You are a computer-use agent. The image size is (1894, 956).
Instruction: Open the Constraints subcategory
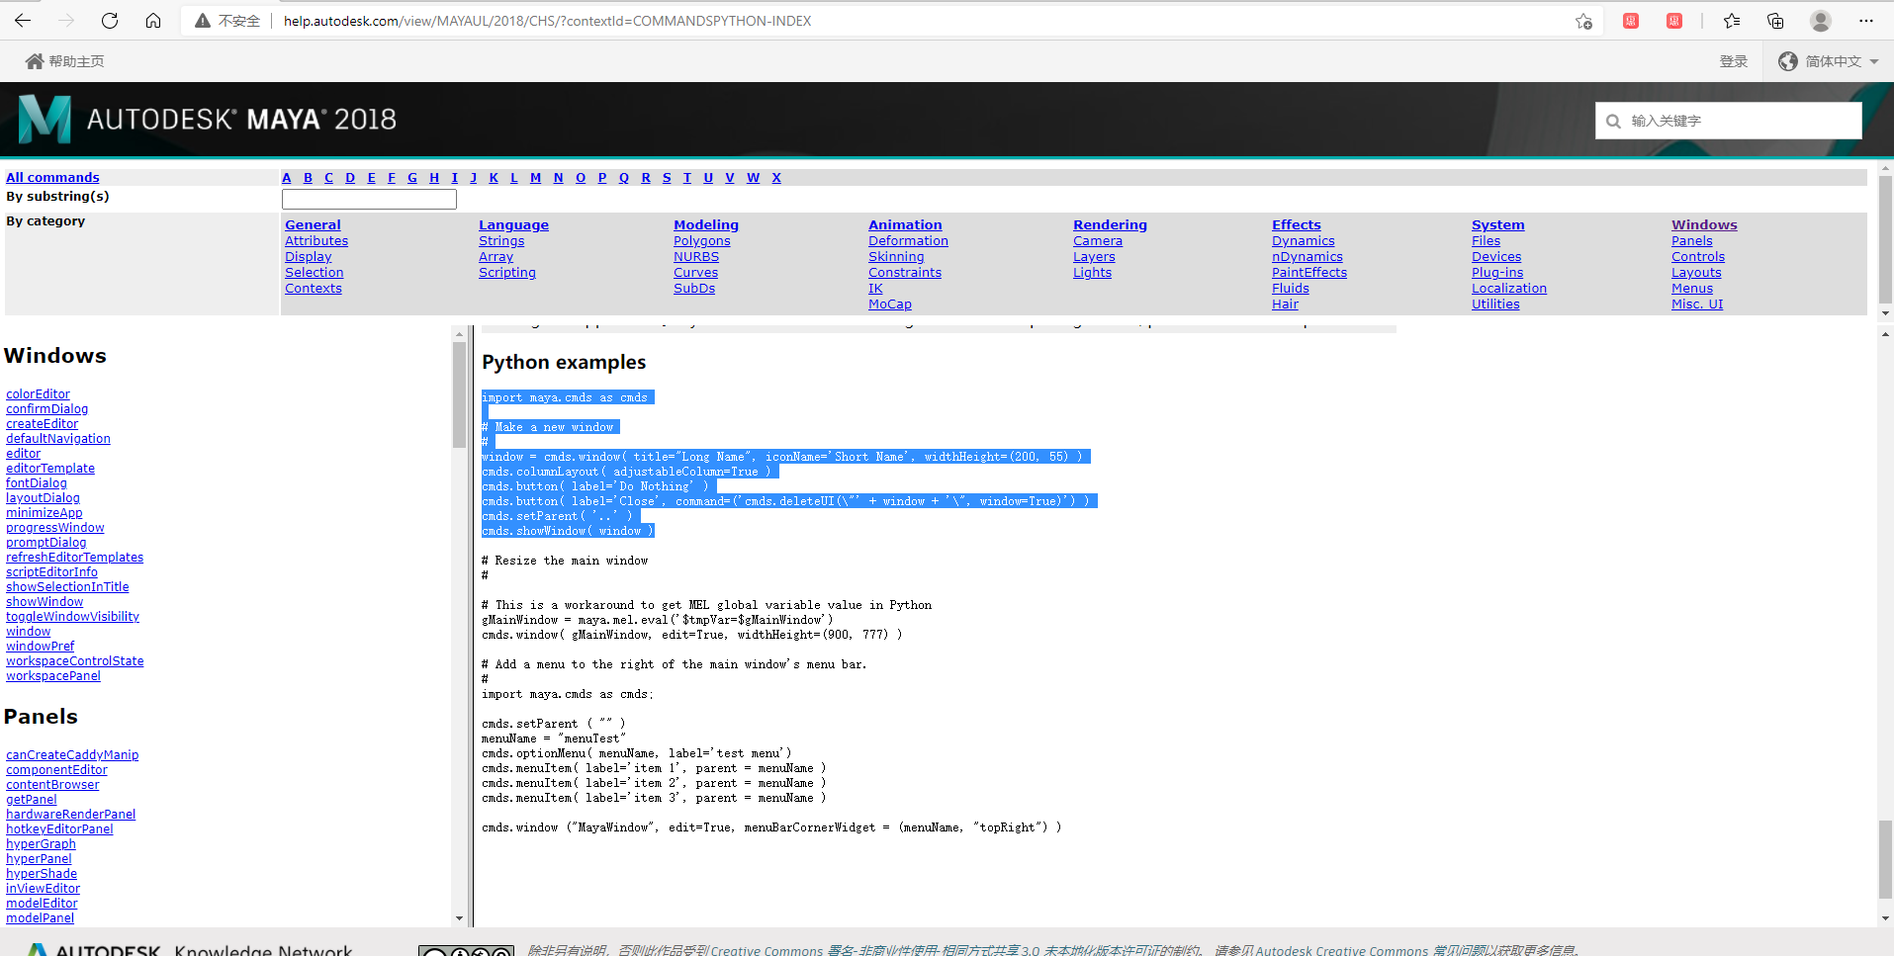pyautogui.click(x=905, y=273)
